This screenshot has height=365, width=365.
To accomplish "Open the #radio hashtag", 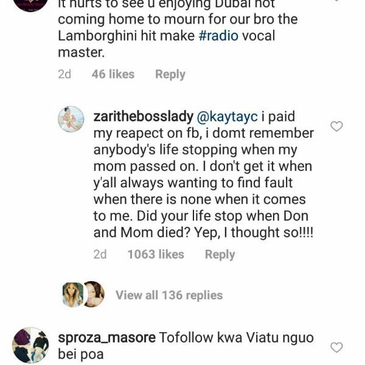I will (220, 36).
